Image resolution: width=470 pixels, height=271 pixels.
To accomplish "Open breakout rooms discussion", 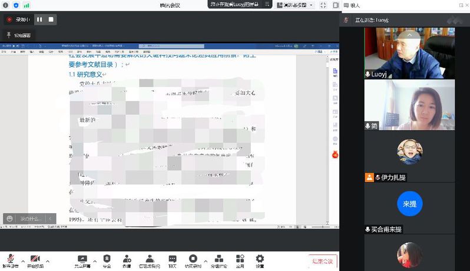I will coord(219,260).
